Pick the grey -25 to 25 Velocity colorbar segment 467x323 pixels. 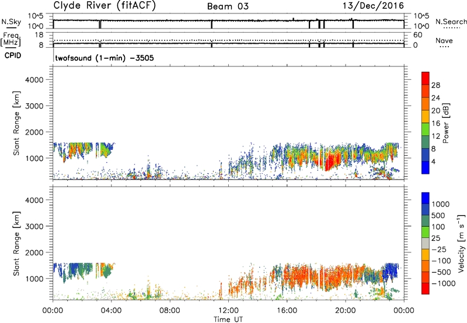(x=426, y=244)
